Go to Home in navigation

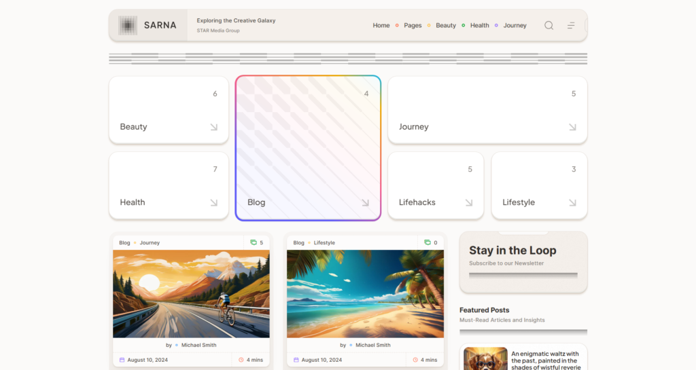381,25
